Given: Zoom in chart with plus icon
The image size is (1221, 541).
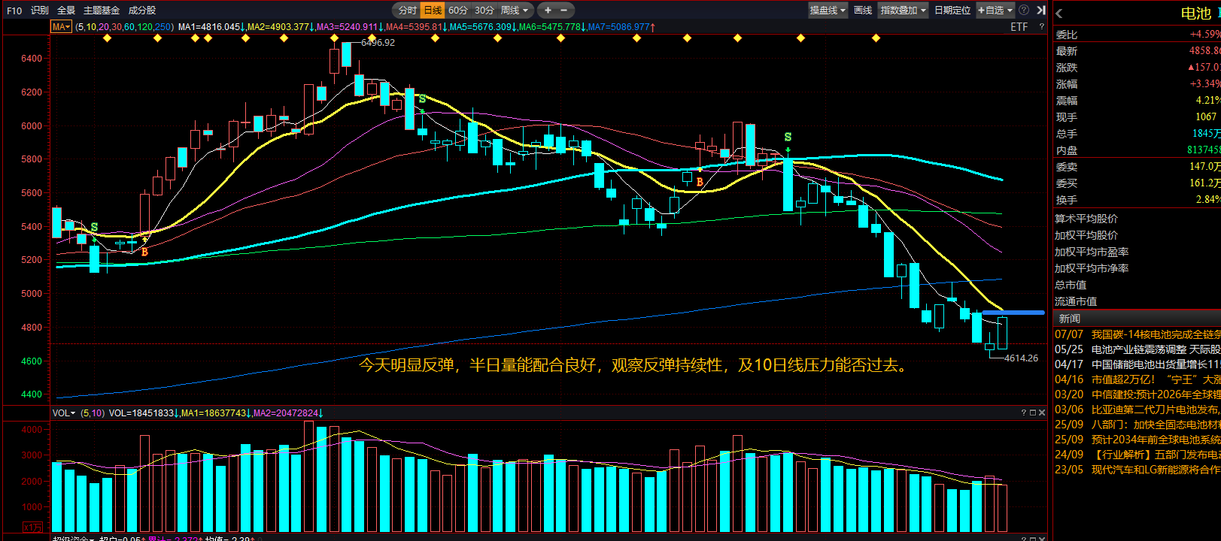Looking at the screenshot, I should [x=548, y=10].
